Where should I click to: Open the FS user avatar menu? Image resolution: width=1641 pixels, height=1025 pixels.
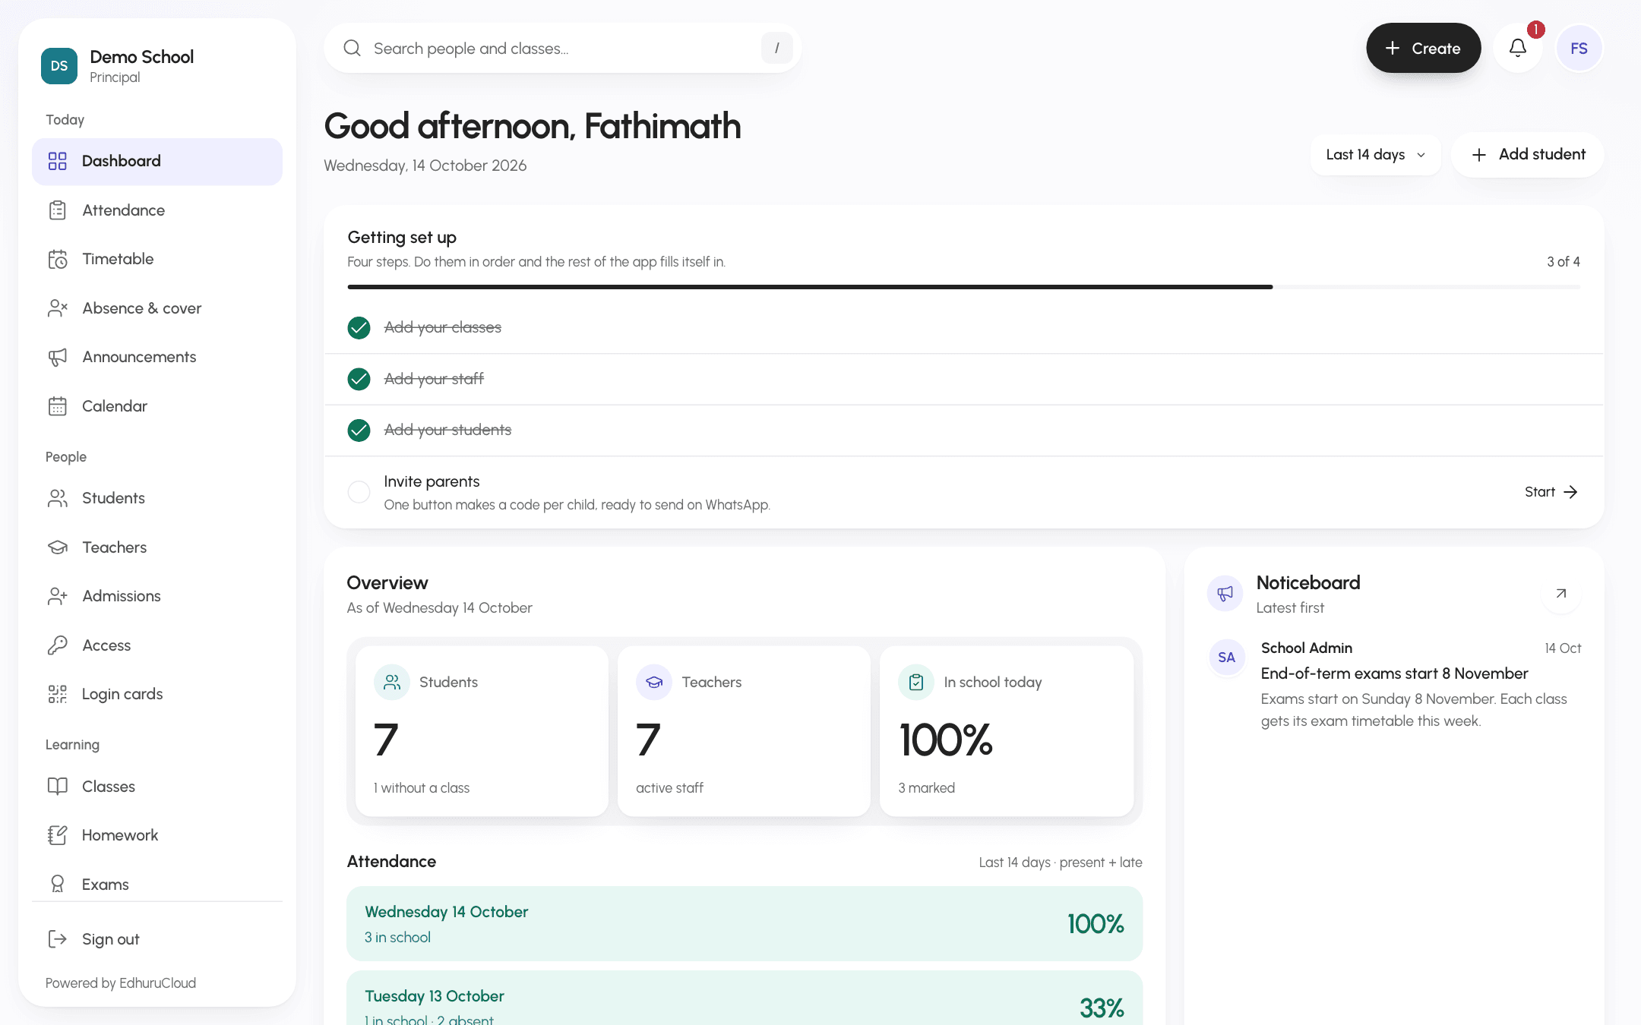[1579, 48]
